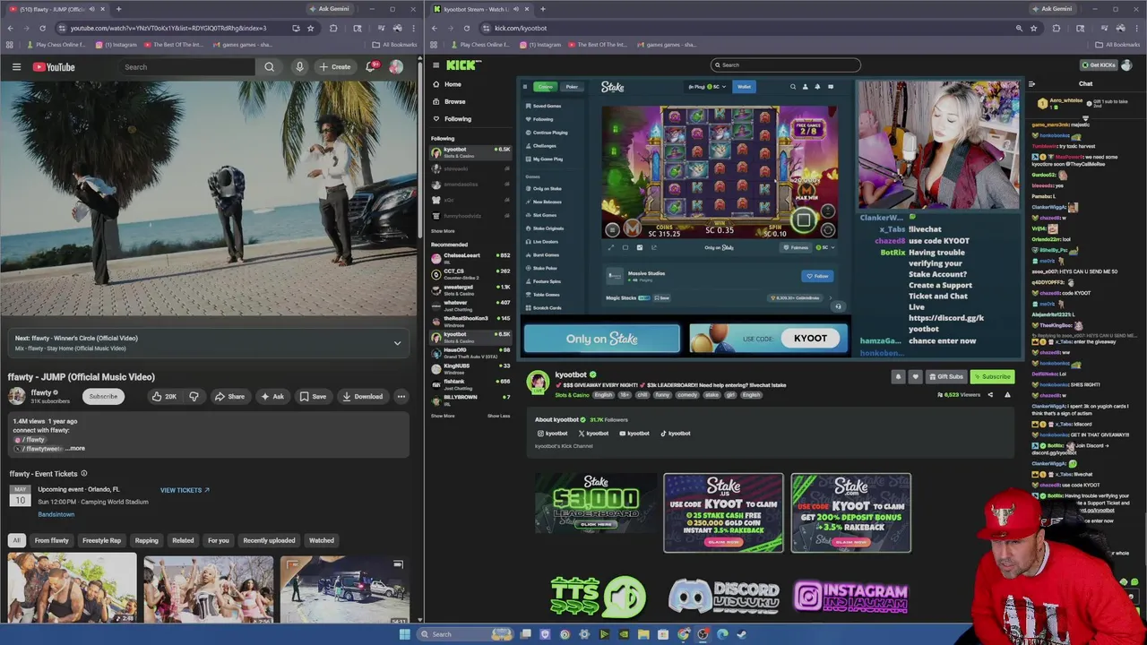Open File Explorer on the taskbar
This screenshot has height=645, width=1147.
click(x=643, y=634)
